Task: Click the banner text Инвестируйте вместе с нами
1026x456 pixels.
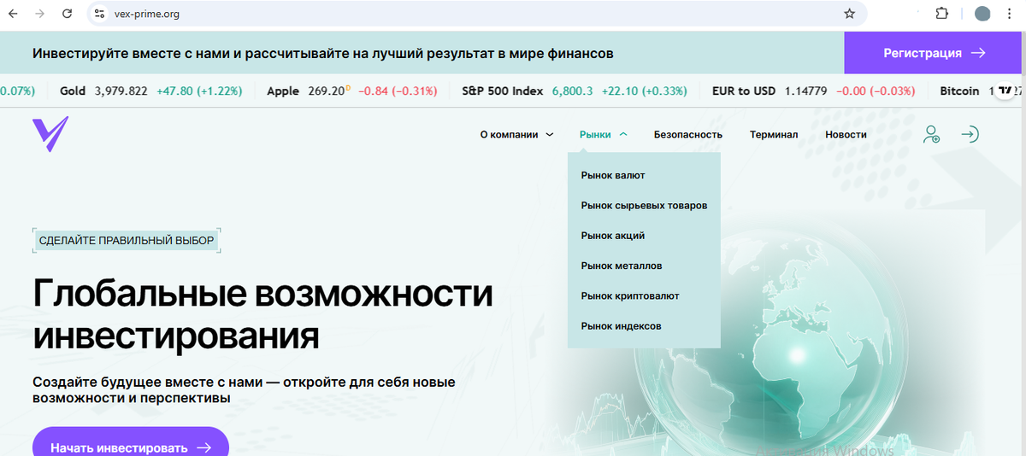Action: point(322,53)
